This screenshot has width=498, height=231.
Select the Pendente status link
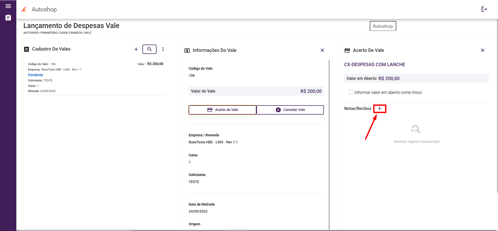point(36,75)
